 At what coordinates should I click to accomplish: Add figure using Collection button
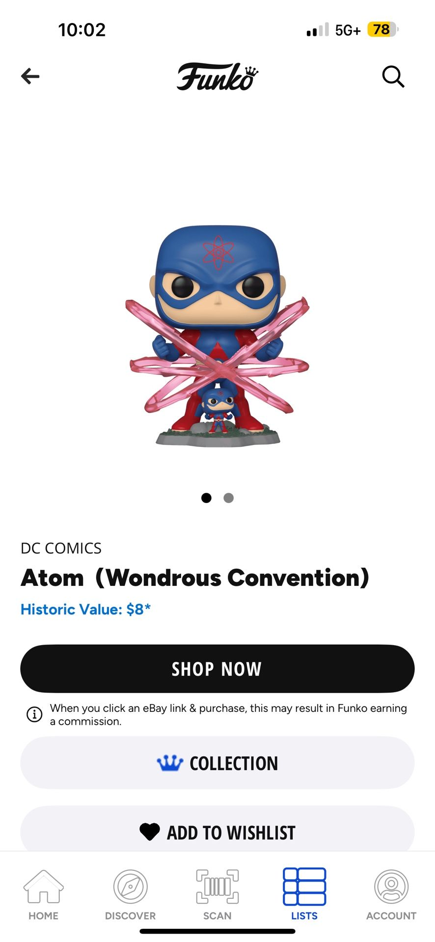[217, 763]
